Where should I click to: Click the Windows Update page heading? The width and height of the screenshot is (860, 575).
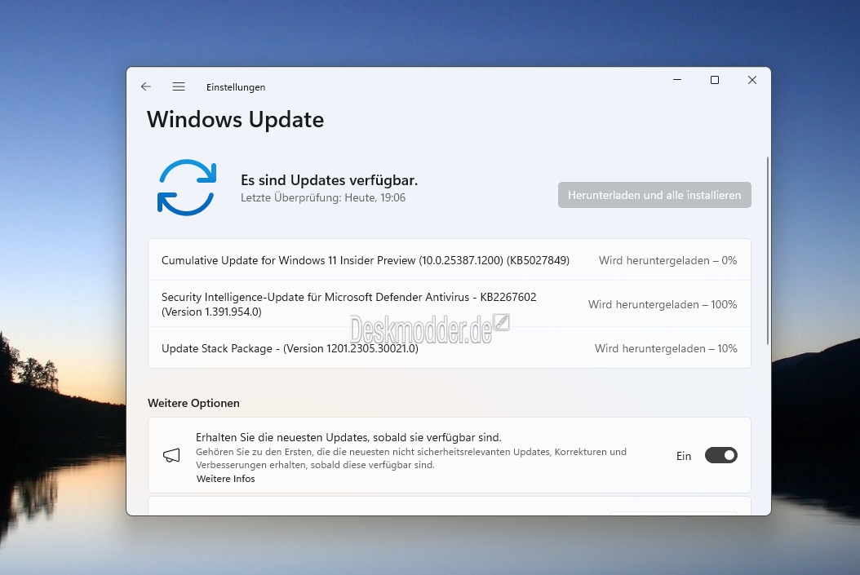click(235, 120)
